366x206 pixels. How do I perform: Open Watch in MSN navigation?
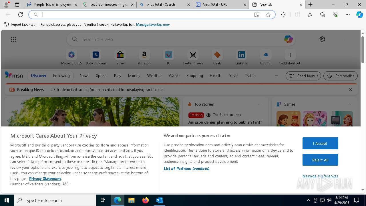point(174,76)
